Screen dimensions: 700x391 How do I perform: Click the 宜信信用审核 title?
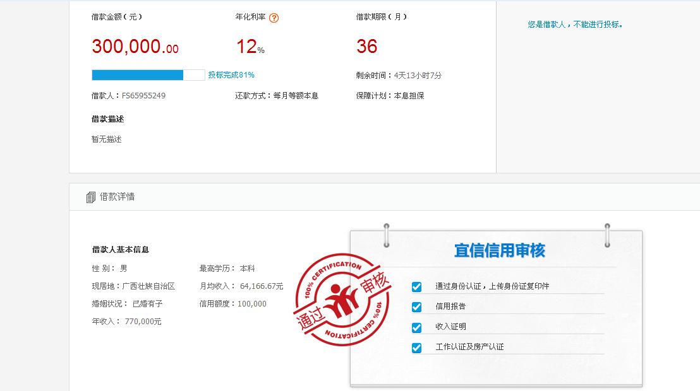point(500,250)
